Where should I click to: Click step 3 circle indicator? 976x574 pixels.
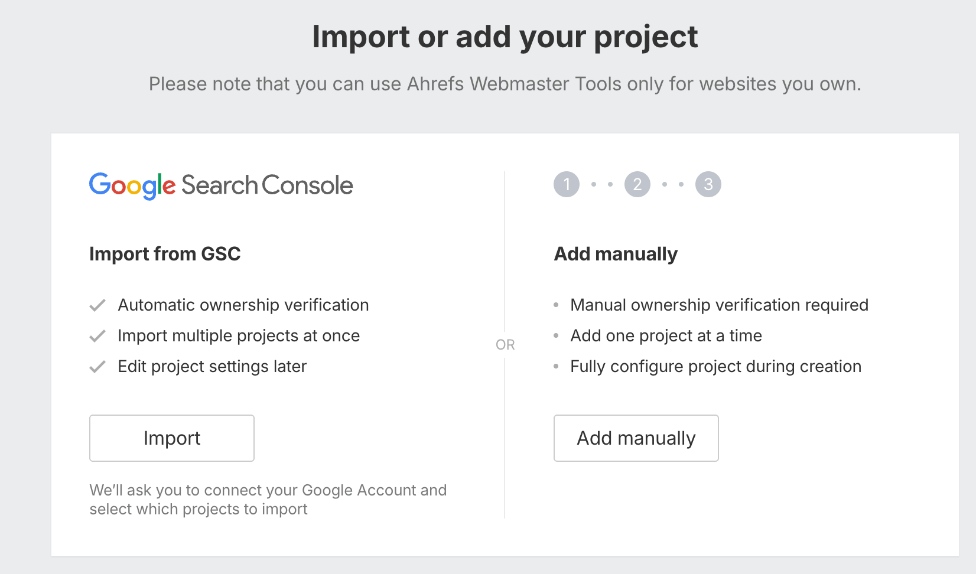click(x=708, y=185)
